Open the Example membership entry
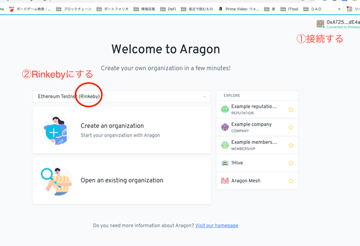 coord(257,145)
